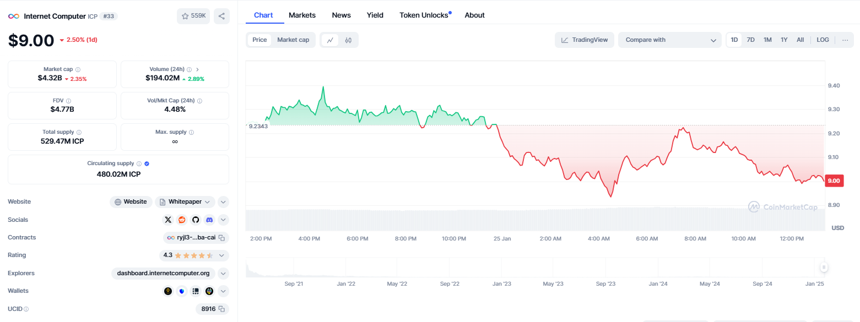Click the TradingView button
860x322 pixels.
pyautogui.click(x=585, y=40)
